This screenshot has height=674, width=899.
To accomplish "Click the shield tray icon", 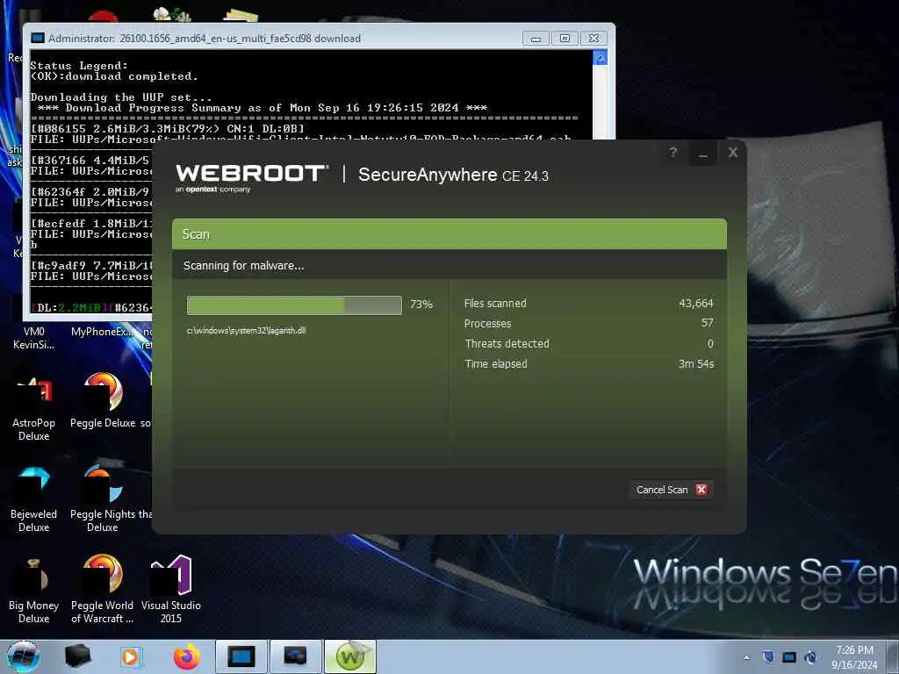I will point(768,656).
